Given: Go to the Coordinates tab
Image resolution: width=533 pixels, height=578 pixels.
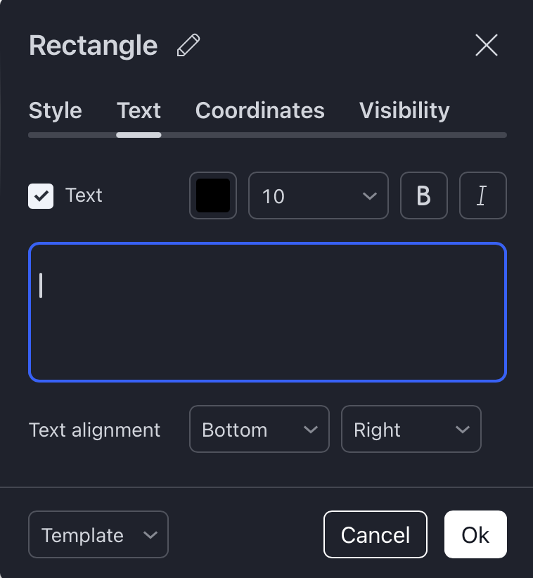Looking at the screenshot, I should tap(260, 111).
